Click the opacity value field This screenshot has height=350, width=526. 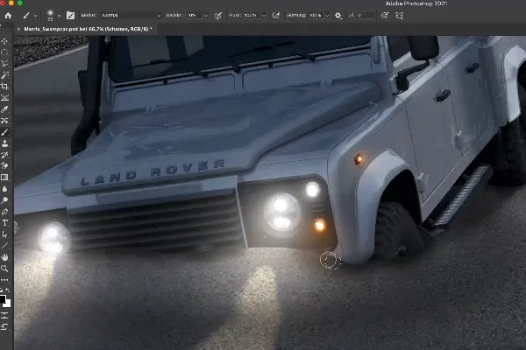coord(195,16)
